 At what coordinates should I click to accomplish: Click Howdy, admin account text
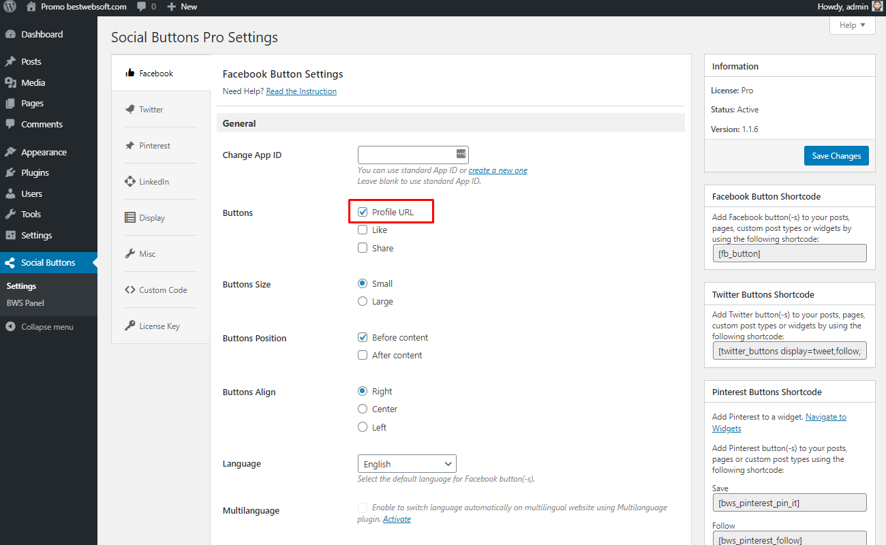(842, 7)
